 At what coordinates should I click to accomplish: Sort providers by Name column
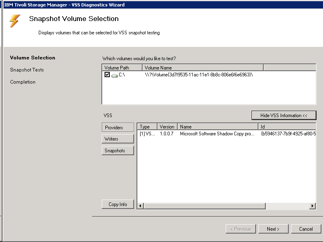click(218, 127)
